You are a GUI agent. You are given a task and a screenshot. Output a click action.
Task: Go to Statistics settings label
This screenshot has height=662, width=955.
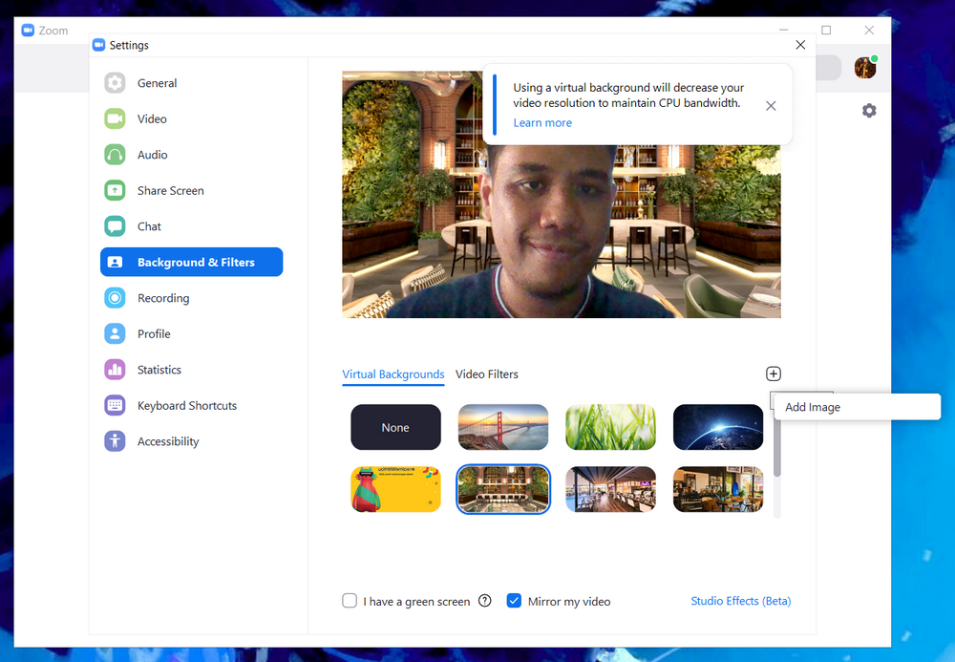(159, 370)
